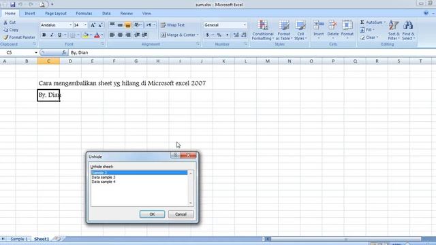Apply the Fill Color bucket
The image size is (436, 245).
(x=86, y=35)
